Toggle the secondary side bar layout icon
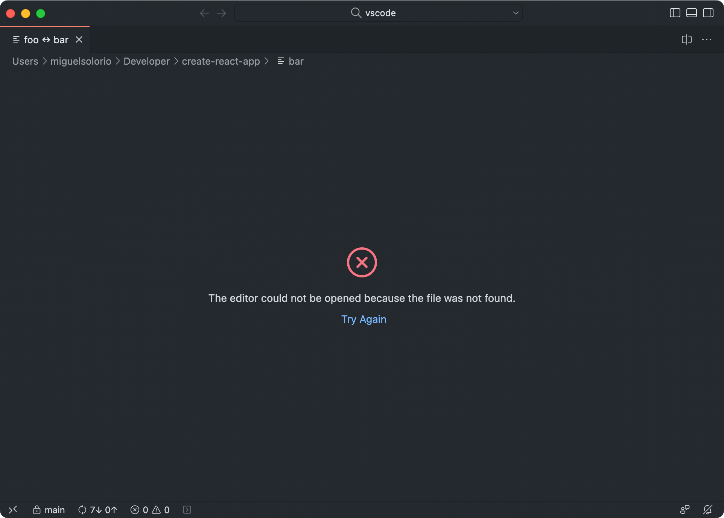This screenshot has width=724, height=518. (708, 13)
